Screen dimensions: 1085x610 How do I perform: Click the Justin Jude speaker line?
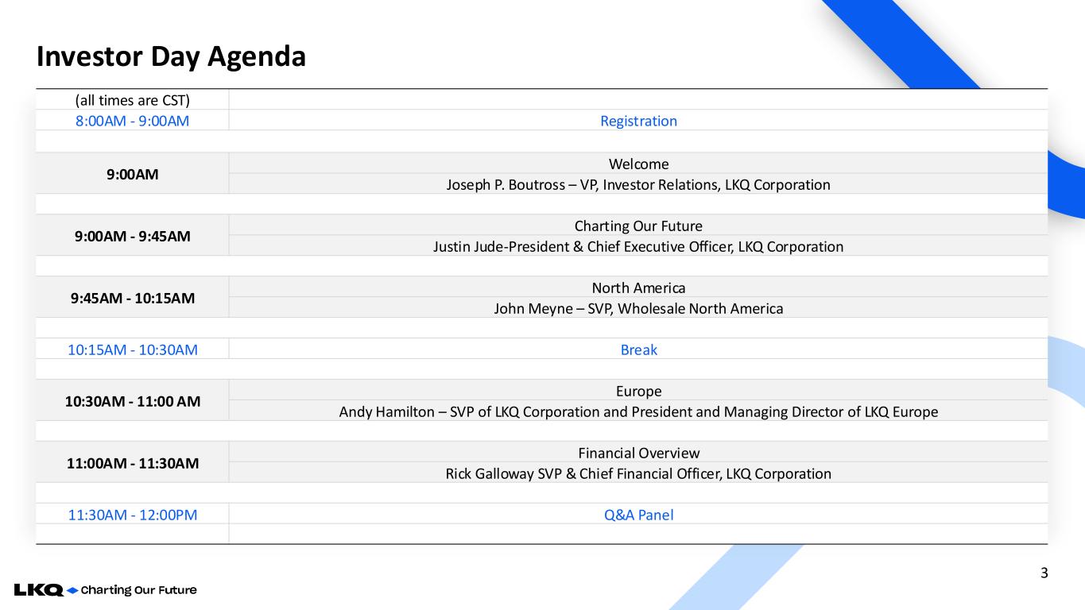point(638,246)
